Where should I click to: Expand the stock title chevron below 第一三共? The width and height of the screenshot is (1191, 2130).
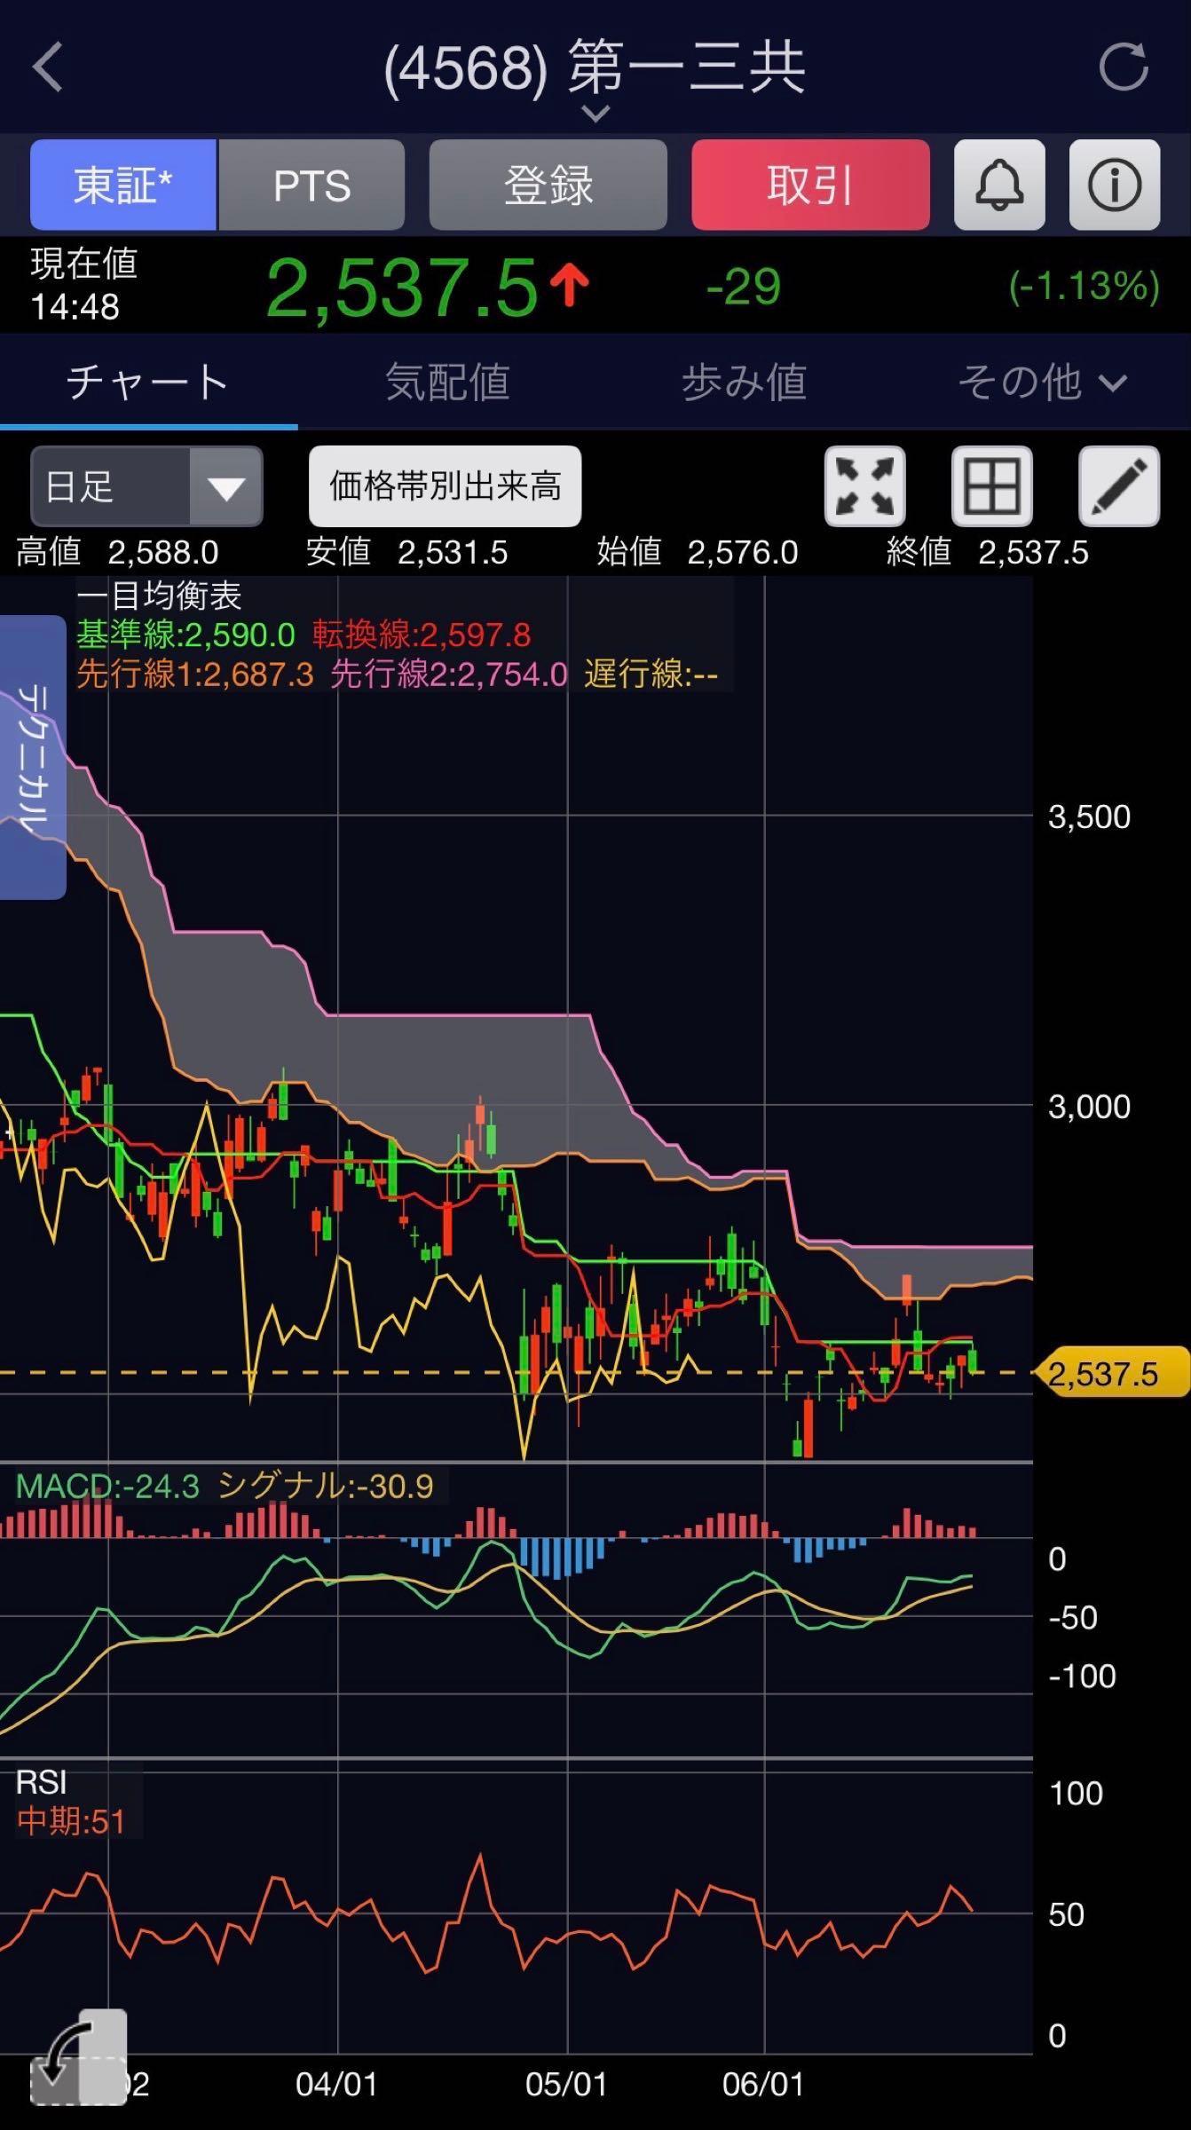[596, 114]
